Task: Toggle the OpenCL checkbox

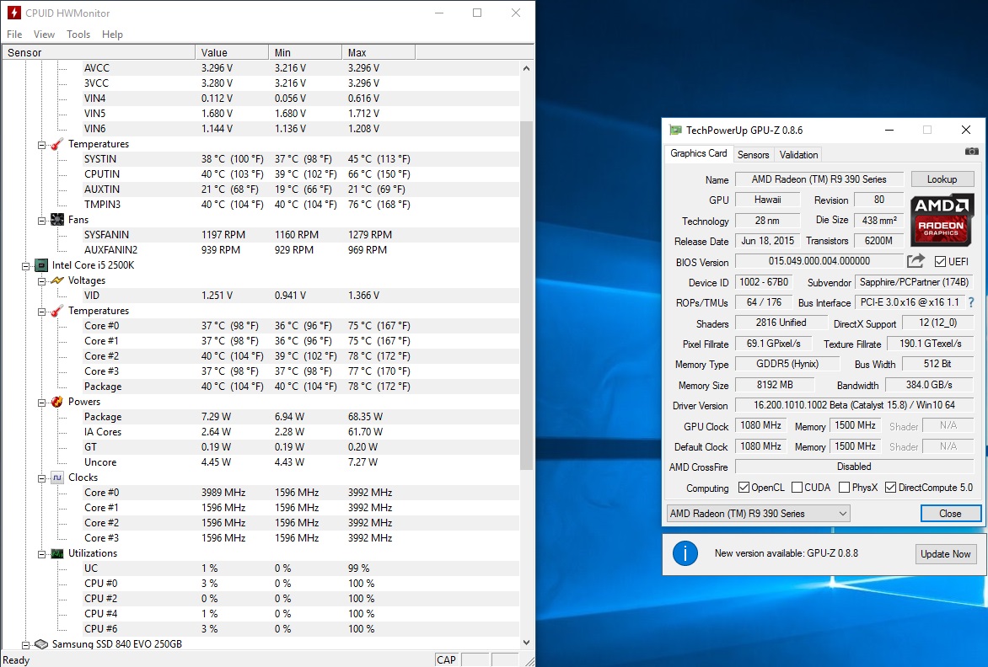Action: pos(744,488)
